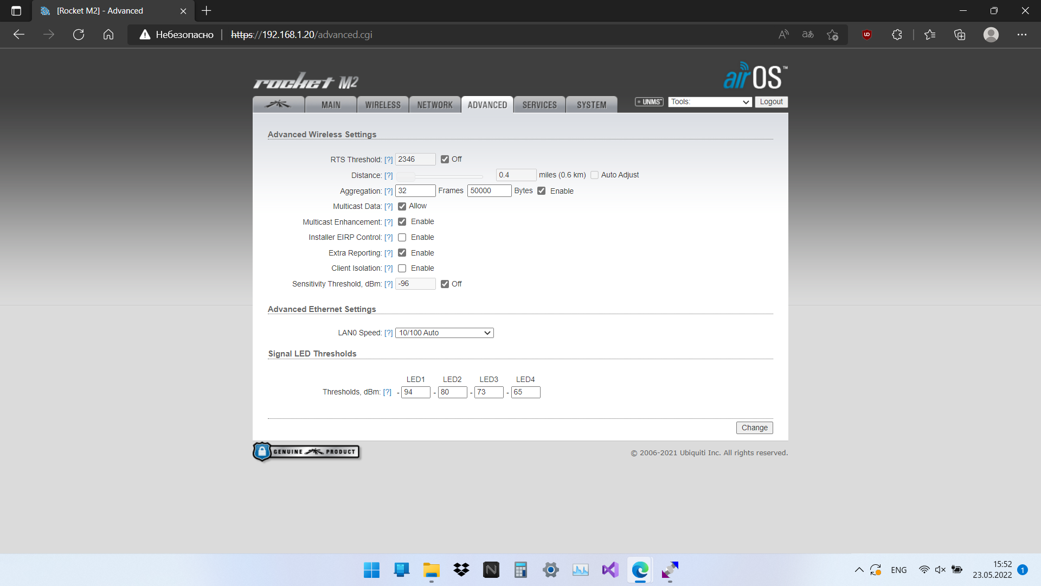Click the Genuine Product badge
The image size is (1041, 586).
[x=306, y=451]
